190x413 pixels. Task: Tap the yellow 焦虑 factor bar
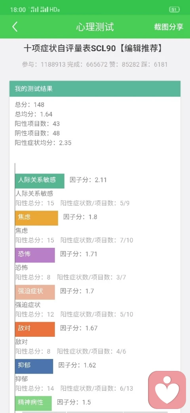pos(36,218)
